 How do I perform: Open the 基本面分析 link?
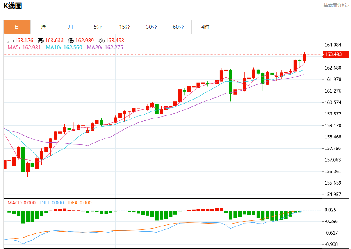click(336, 5)
